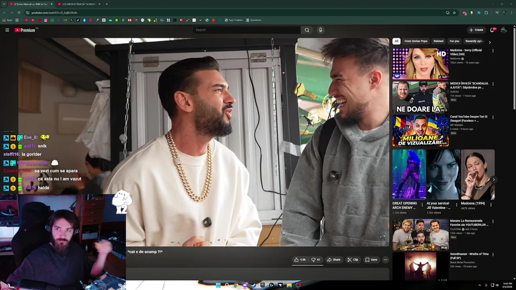Screen dimensions: 516x290
Task: Open options for Mananc La Restaurantele video
Action: 493,222
